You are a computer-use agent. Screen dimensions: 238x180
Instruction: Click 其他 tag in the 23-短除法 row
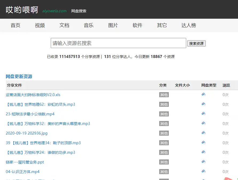pyautogui.click(x=164, y=114)
